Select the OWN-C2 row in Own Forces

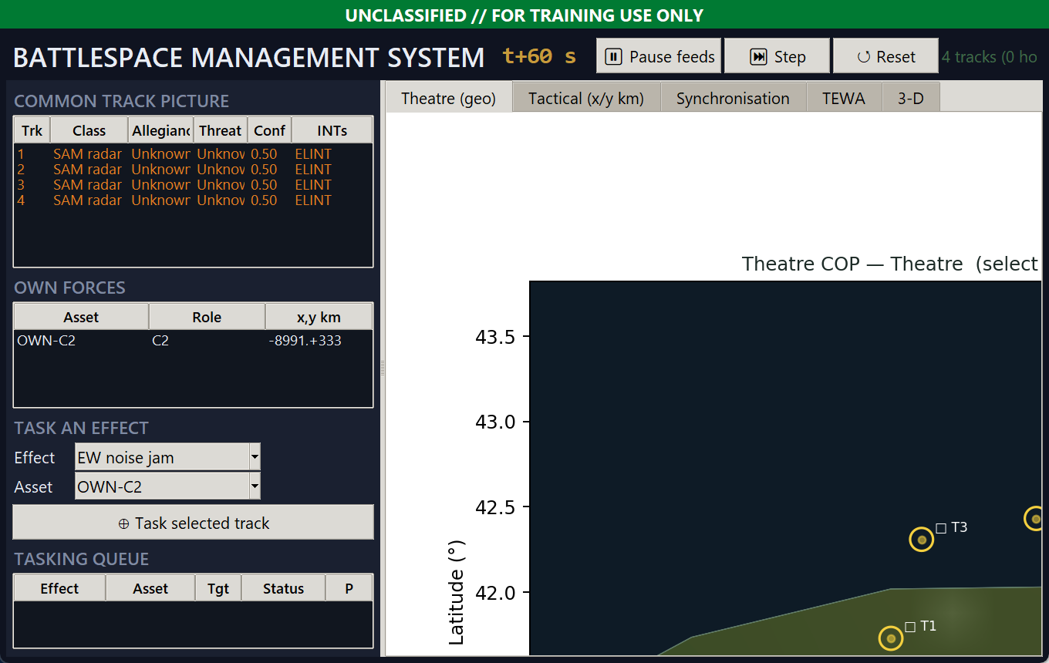(194, 340)
